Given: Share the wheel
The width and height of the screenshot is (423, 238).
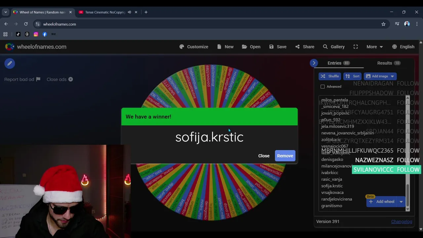Looking at the screenshot, I should (305, 47).
